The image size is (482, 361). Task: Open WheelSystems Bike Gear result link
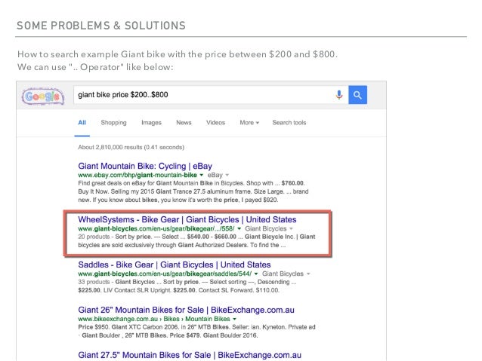[x=187, y=219]
